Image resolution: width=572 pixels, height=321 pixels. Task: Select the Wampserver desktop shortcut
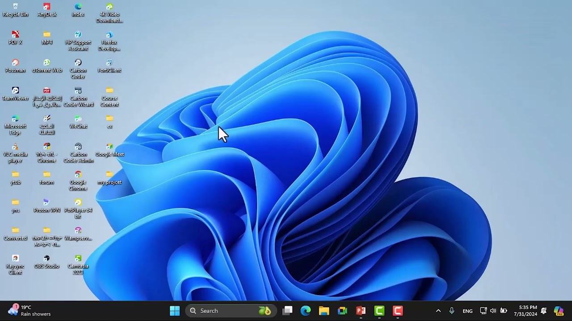(x=78, y=235)
